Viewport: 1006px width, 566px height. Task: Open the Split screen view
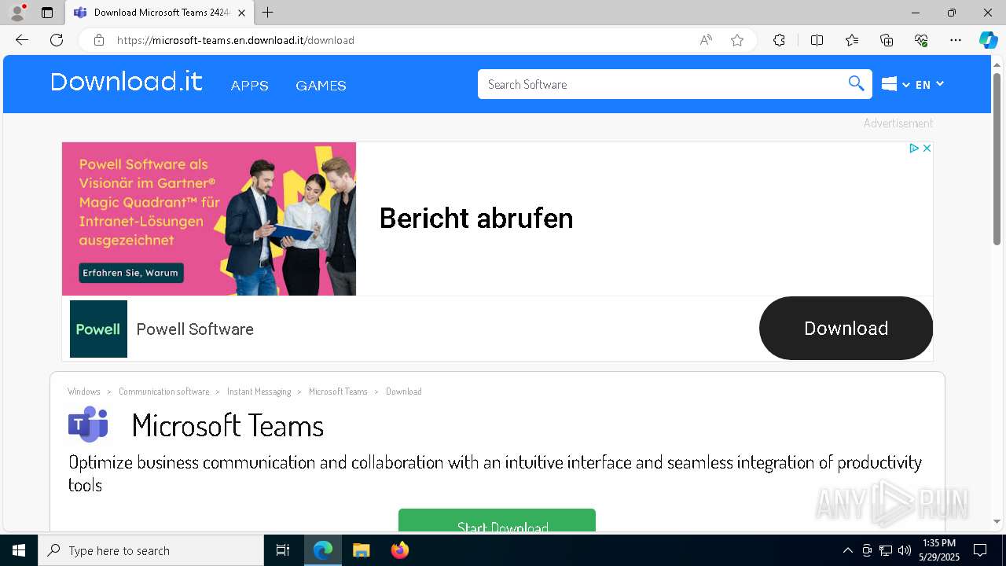[x=817, y=40]
